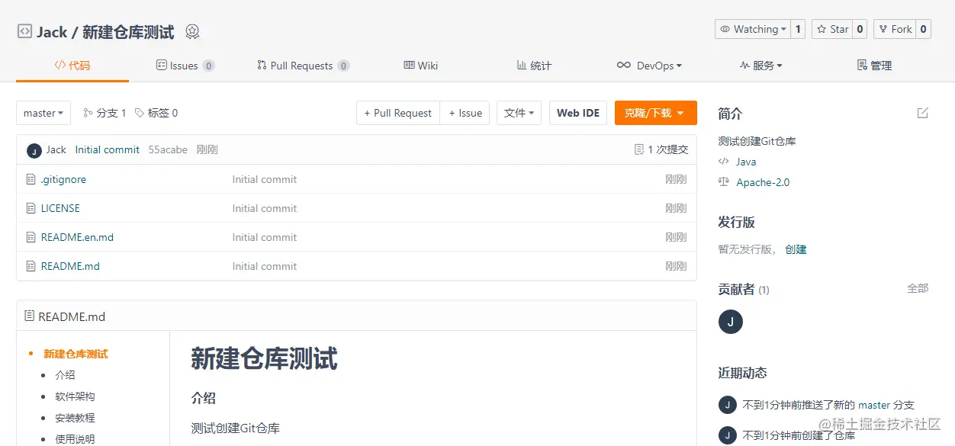Open the Wiki tab
Image resolution: width=955 pixels, height=446 pixels.
421,66
